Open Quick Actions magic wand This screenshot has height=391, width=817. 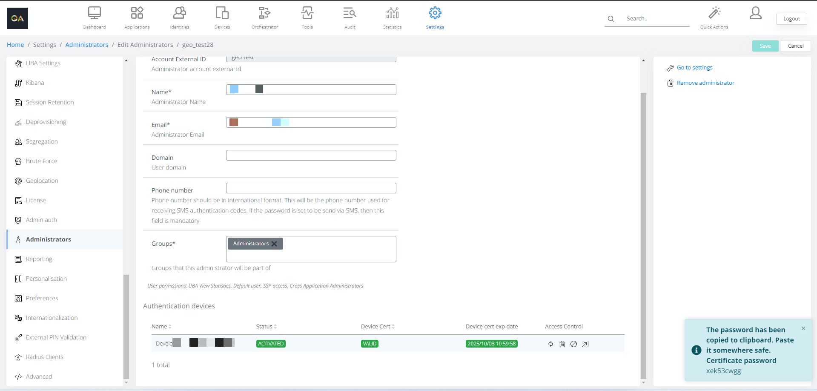tap(714, 13)
